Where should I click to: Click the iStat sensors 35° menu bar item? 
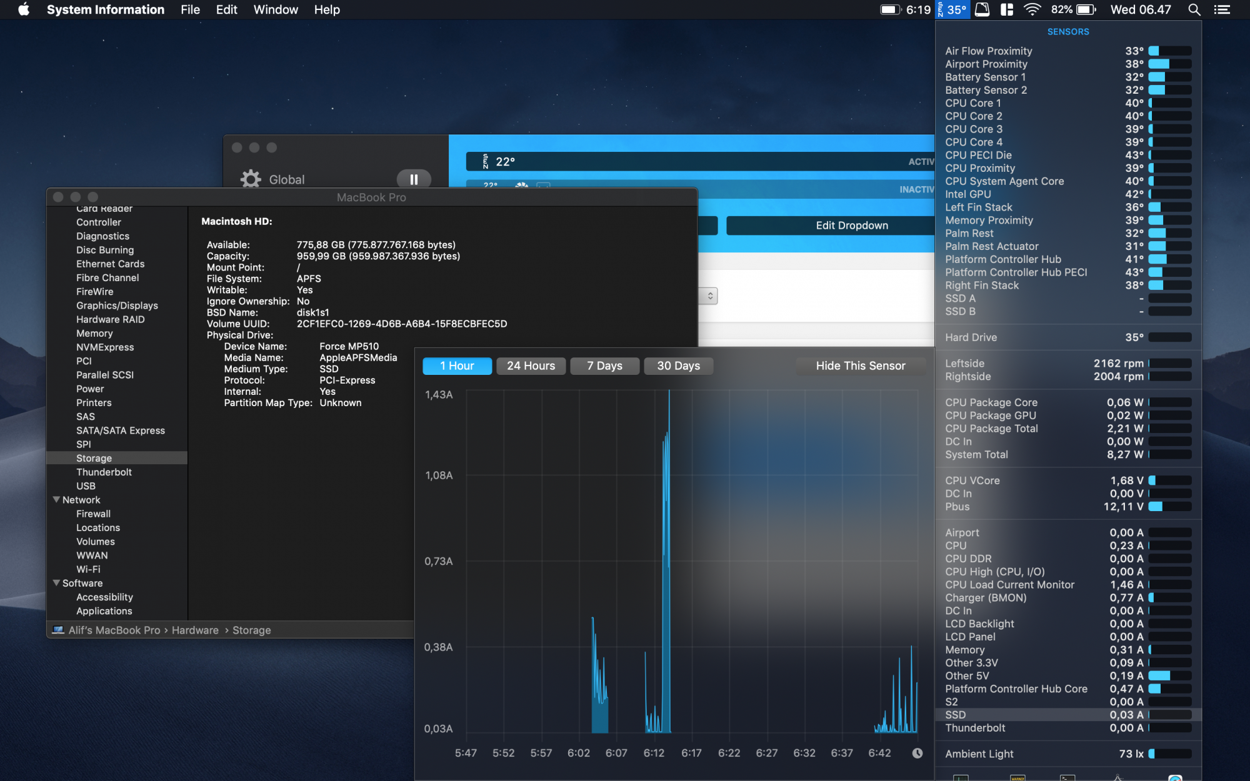[x=952, y=9]
